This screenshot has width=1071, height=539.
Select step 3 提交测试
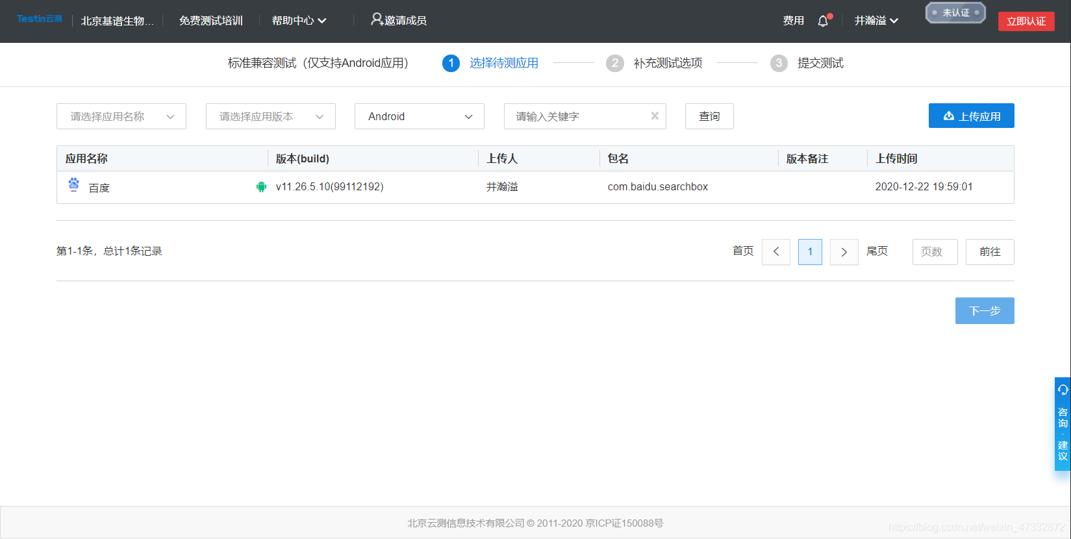[807, 63]
